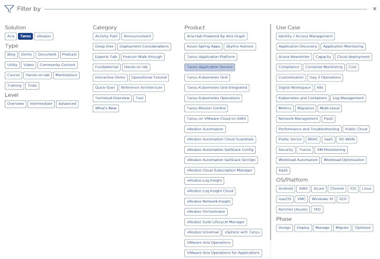Choose the Utility type tag
This screenshot has height=259, width=380.
pyautogui.click(x=12, y=65)
